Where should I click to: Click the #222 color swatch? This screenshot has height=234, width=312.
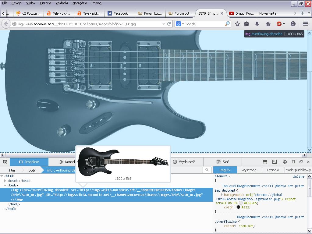[x=238, y=207]
